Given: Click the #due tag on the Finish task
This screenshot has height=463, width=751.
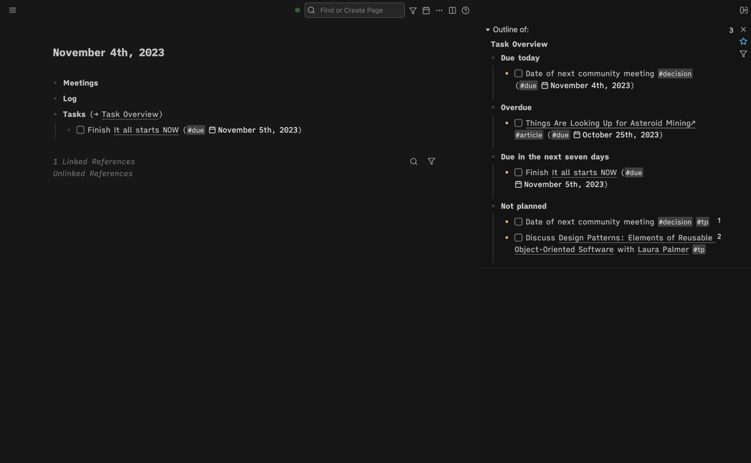Looking at the screenshot, I should click(196, 130).
